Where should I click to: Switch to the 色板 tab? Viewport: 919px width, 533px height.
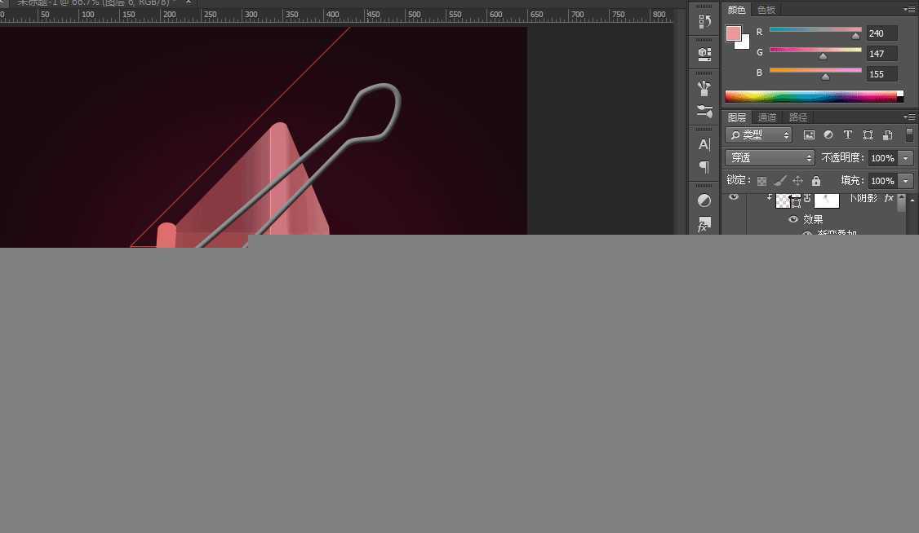(x=766, y=10)
